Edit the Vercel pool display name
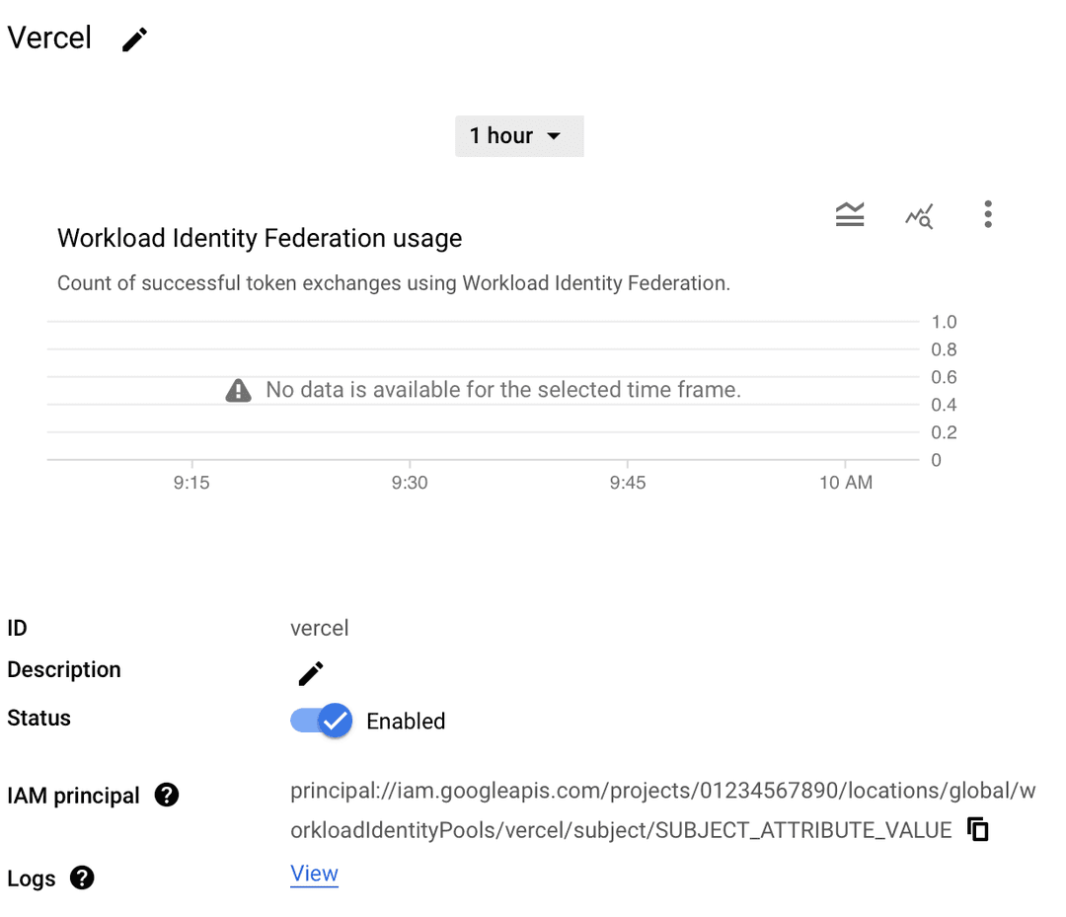Viewport: 1066px width, 917px height. [134, 39]
